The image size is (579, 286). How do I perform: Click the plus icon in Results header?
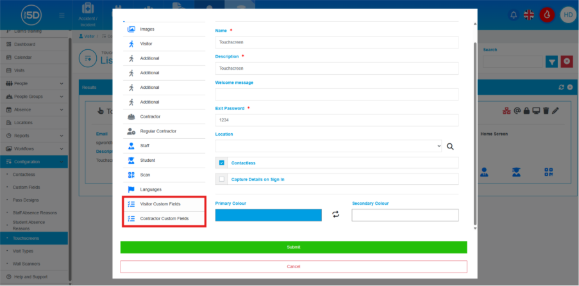570,88
